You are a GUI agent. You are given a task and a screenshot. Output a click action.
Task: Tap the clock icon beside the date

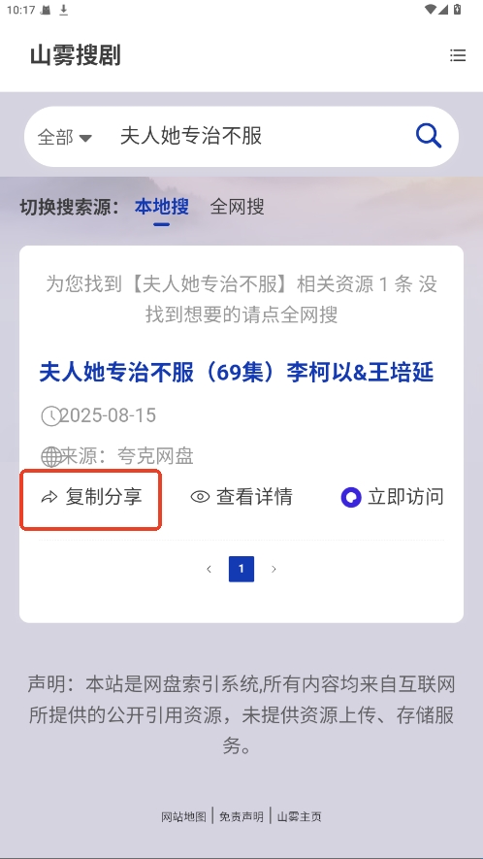(51, 415)
